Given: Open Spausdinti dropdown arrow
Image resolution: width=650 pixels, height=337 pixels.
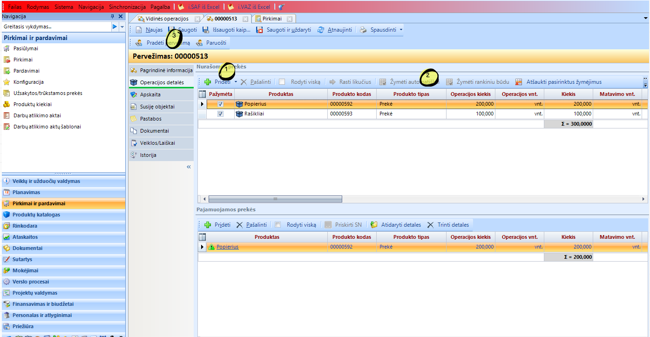Looking at the screenshot, I should click(401, 30).
